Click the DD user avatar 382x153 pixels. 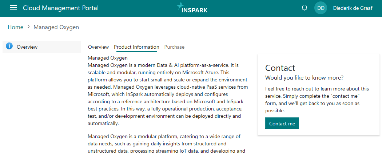click(x=321, y=8)
